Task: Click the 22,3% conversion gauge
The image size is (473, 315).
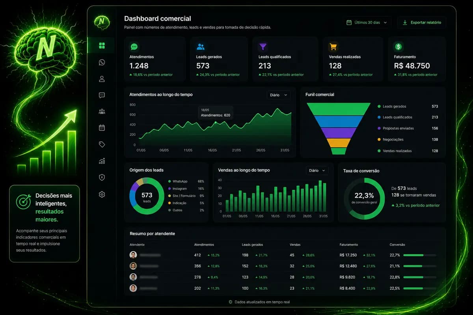Action: coord(364,198)
